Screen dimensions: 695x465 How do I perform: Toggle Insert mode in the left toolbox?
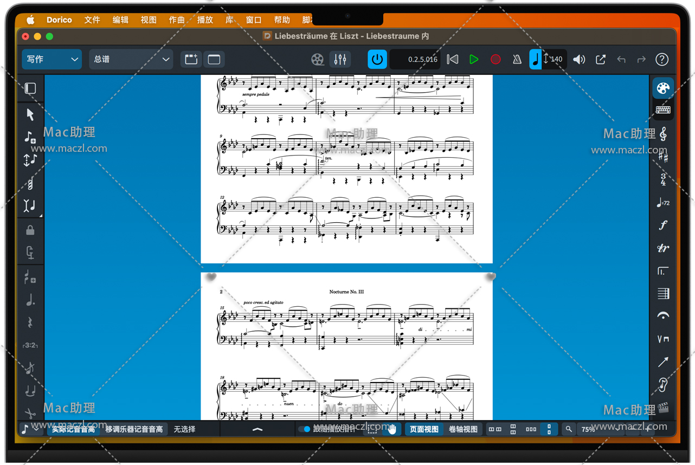(30, 206)
